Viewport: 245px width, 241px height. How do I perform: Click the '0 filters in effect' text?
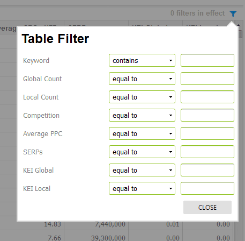[197, 13]
